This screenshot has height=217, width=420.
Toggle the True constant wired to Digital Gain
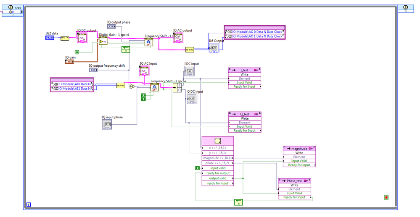coord(77,52)
